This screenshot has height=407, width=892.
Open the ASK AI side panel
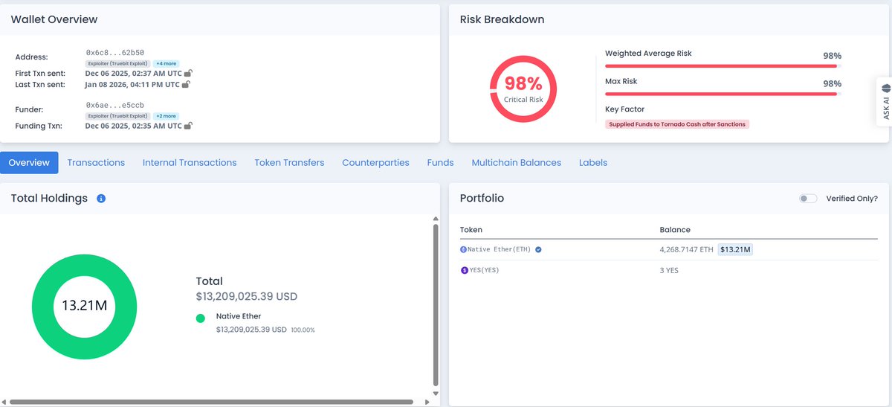[x=885, y=101]
